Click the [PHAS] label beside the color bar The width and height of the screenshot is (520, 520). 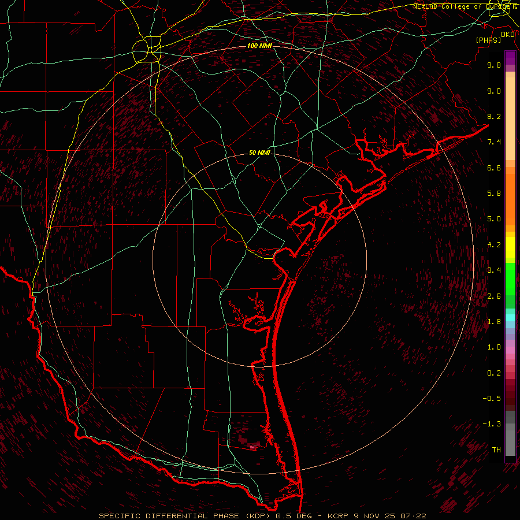tap(488, 40)
